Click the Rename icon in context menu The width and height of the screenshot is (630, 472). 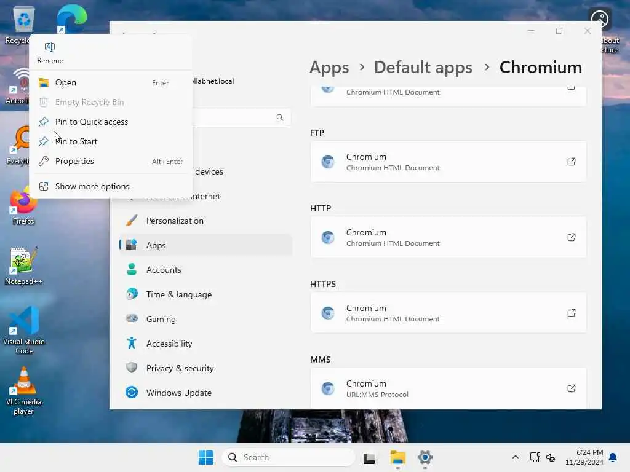pos(49,47)
